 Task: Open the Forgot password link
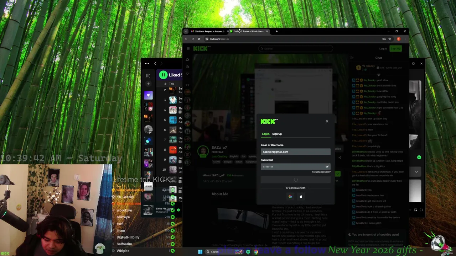321,172
